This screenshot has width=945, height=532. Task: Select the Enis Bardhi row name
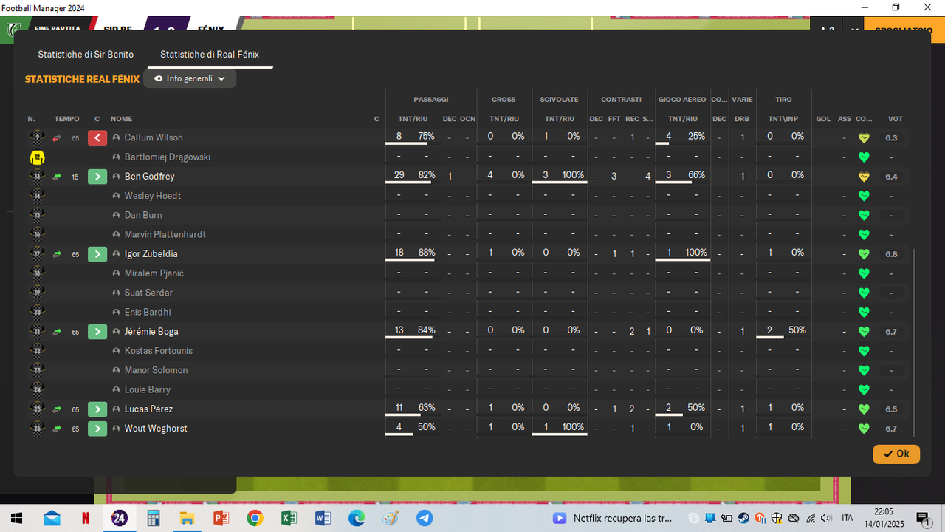pos(148,313)
